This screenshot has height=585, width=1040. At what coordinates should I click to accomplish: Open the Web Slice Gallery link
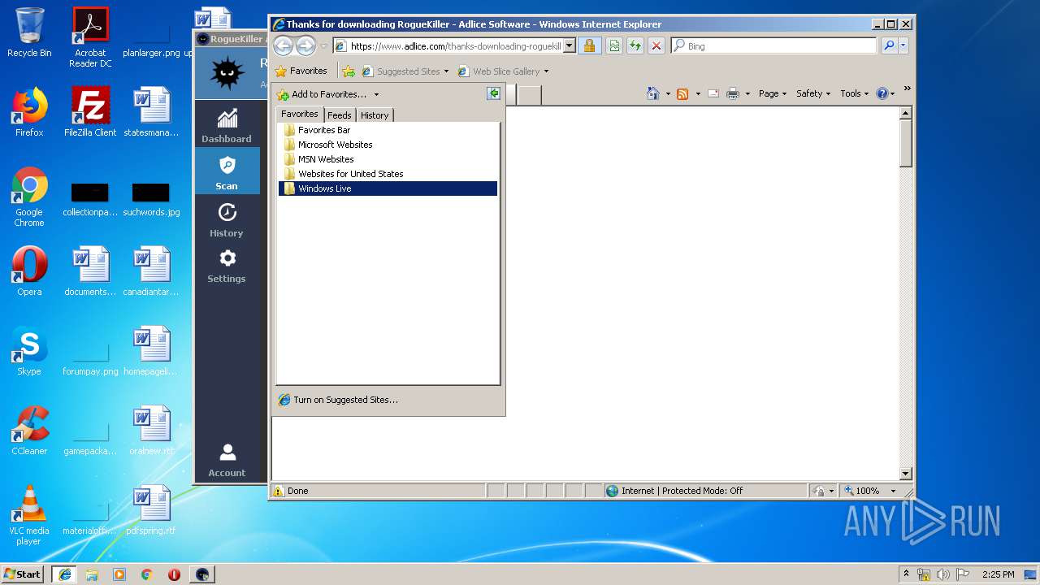(502, 71)
